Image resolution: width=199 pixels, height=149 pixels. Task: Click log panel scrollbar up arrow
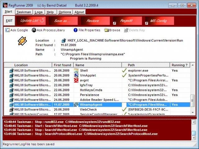(194, 122)
